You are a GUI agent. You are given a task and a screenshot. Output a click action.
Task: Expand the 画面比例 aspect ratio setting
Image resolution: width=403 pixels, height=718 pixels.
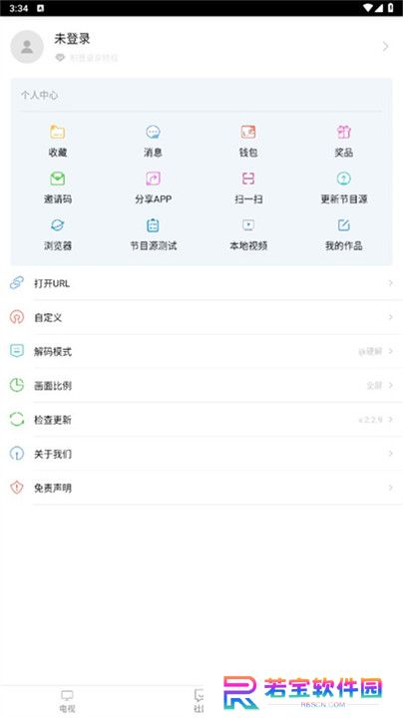(201, 386)
